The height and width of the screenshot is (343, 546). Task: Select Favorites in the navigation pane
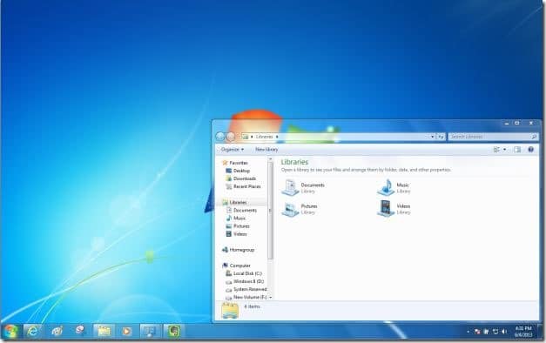[239, 163]
